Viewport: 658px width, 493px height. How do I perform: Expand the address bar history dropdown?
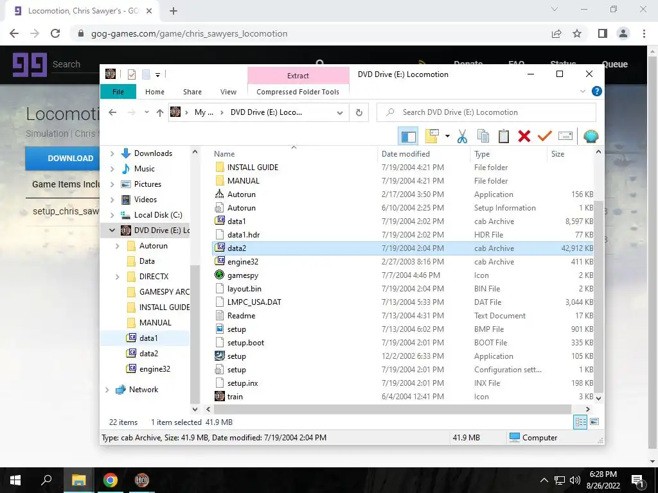click(340, 112)
